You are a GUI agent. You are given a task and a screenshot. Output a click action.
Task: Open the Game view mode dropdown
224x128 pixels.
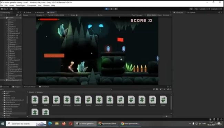29,15
